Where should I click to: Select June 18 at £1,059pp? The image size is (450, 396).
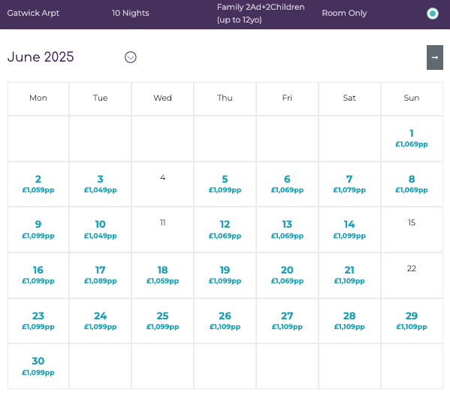click(162, 275)
